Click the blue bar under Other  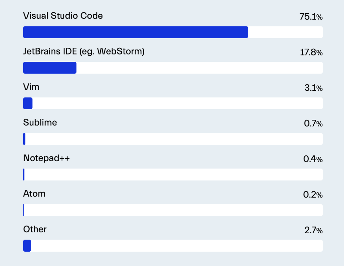pos(27,246)
